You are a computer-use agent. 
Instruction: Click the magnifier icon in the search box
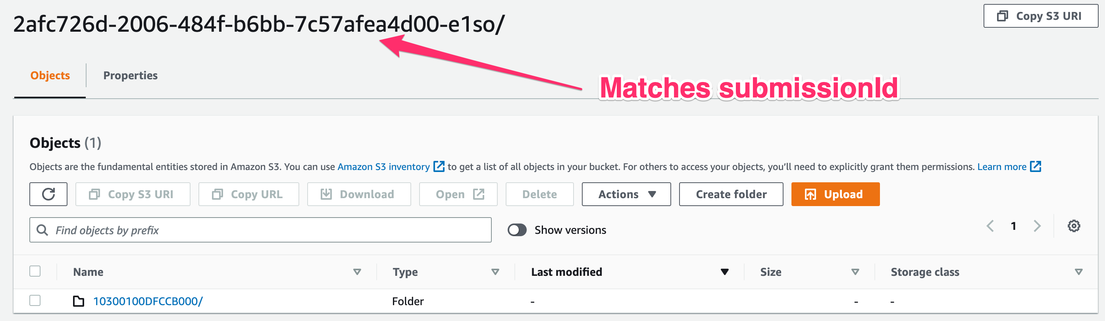tap(42, 230)
